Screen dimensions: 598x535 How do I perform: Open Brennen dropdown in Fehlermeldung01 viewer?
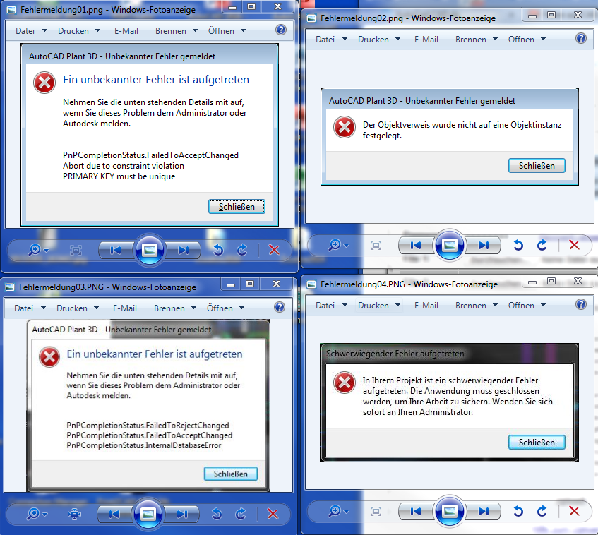(177, 31)
